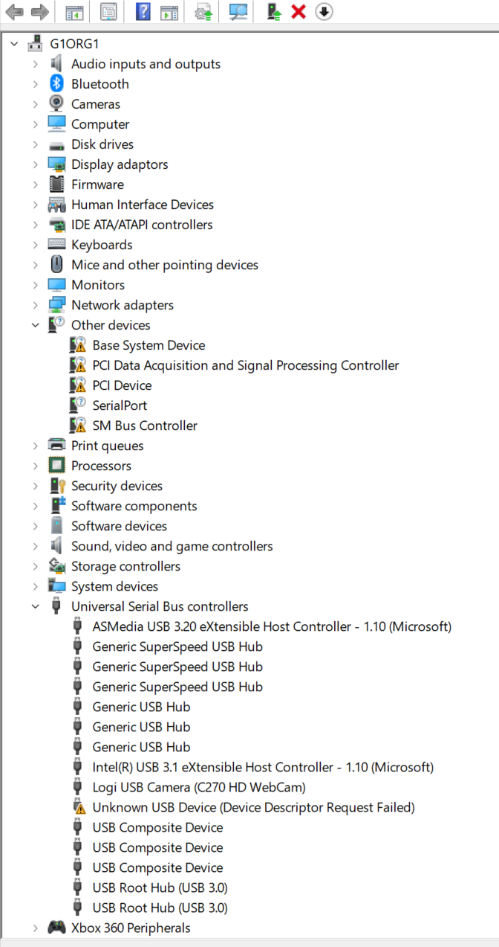Click the Update driver software icon

(x=203, y=11)
